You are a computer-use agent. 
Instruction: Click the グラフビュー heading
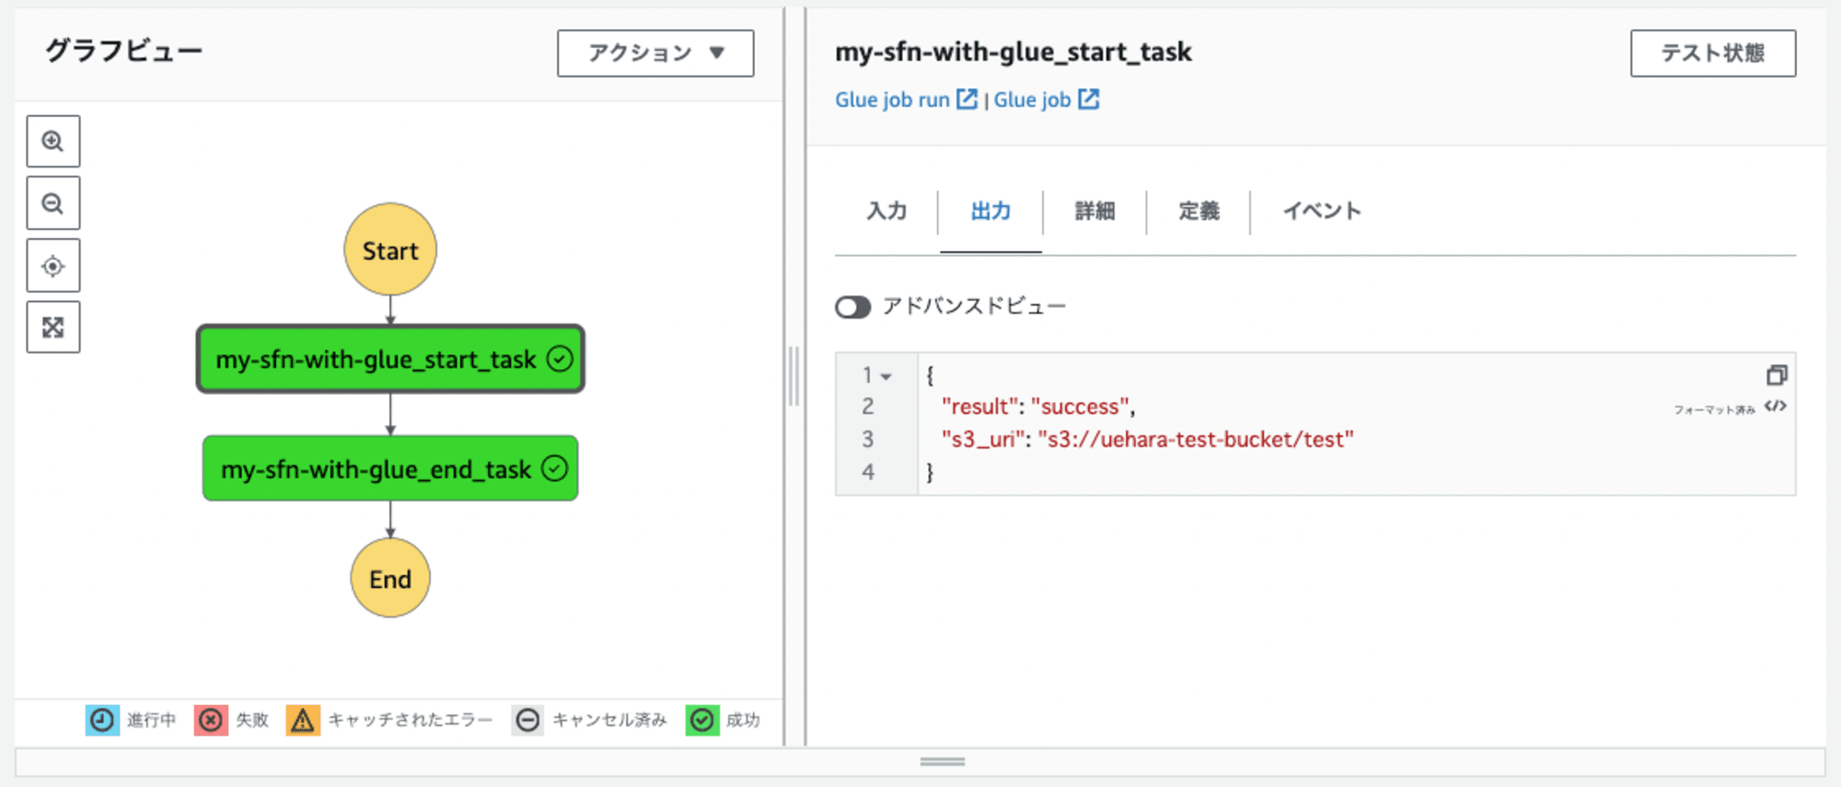click(123, 51)
